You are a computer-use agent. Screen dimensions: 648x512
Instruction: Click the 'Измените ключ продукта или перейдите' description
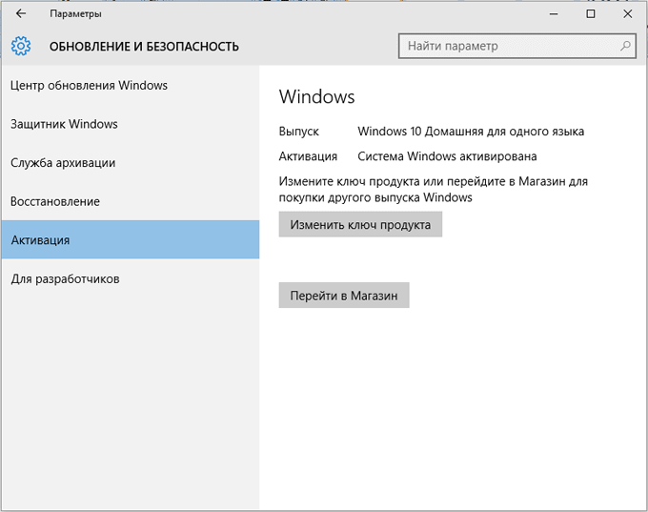433,190
